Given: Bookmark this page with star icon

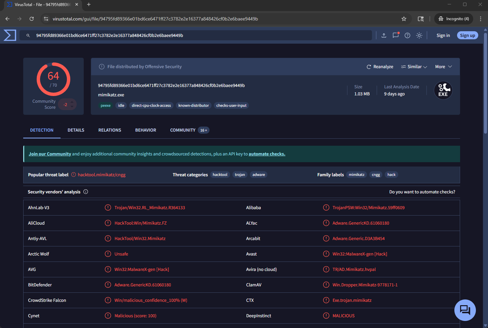Looking at the screenshot, I should tap(404, 19).
